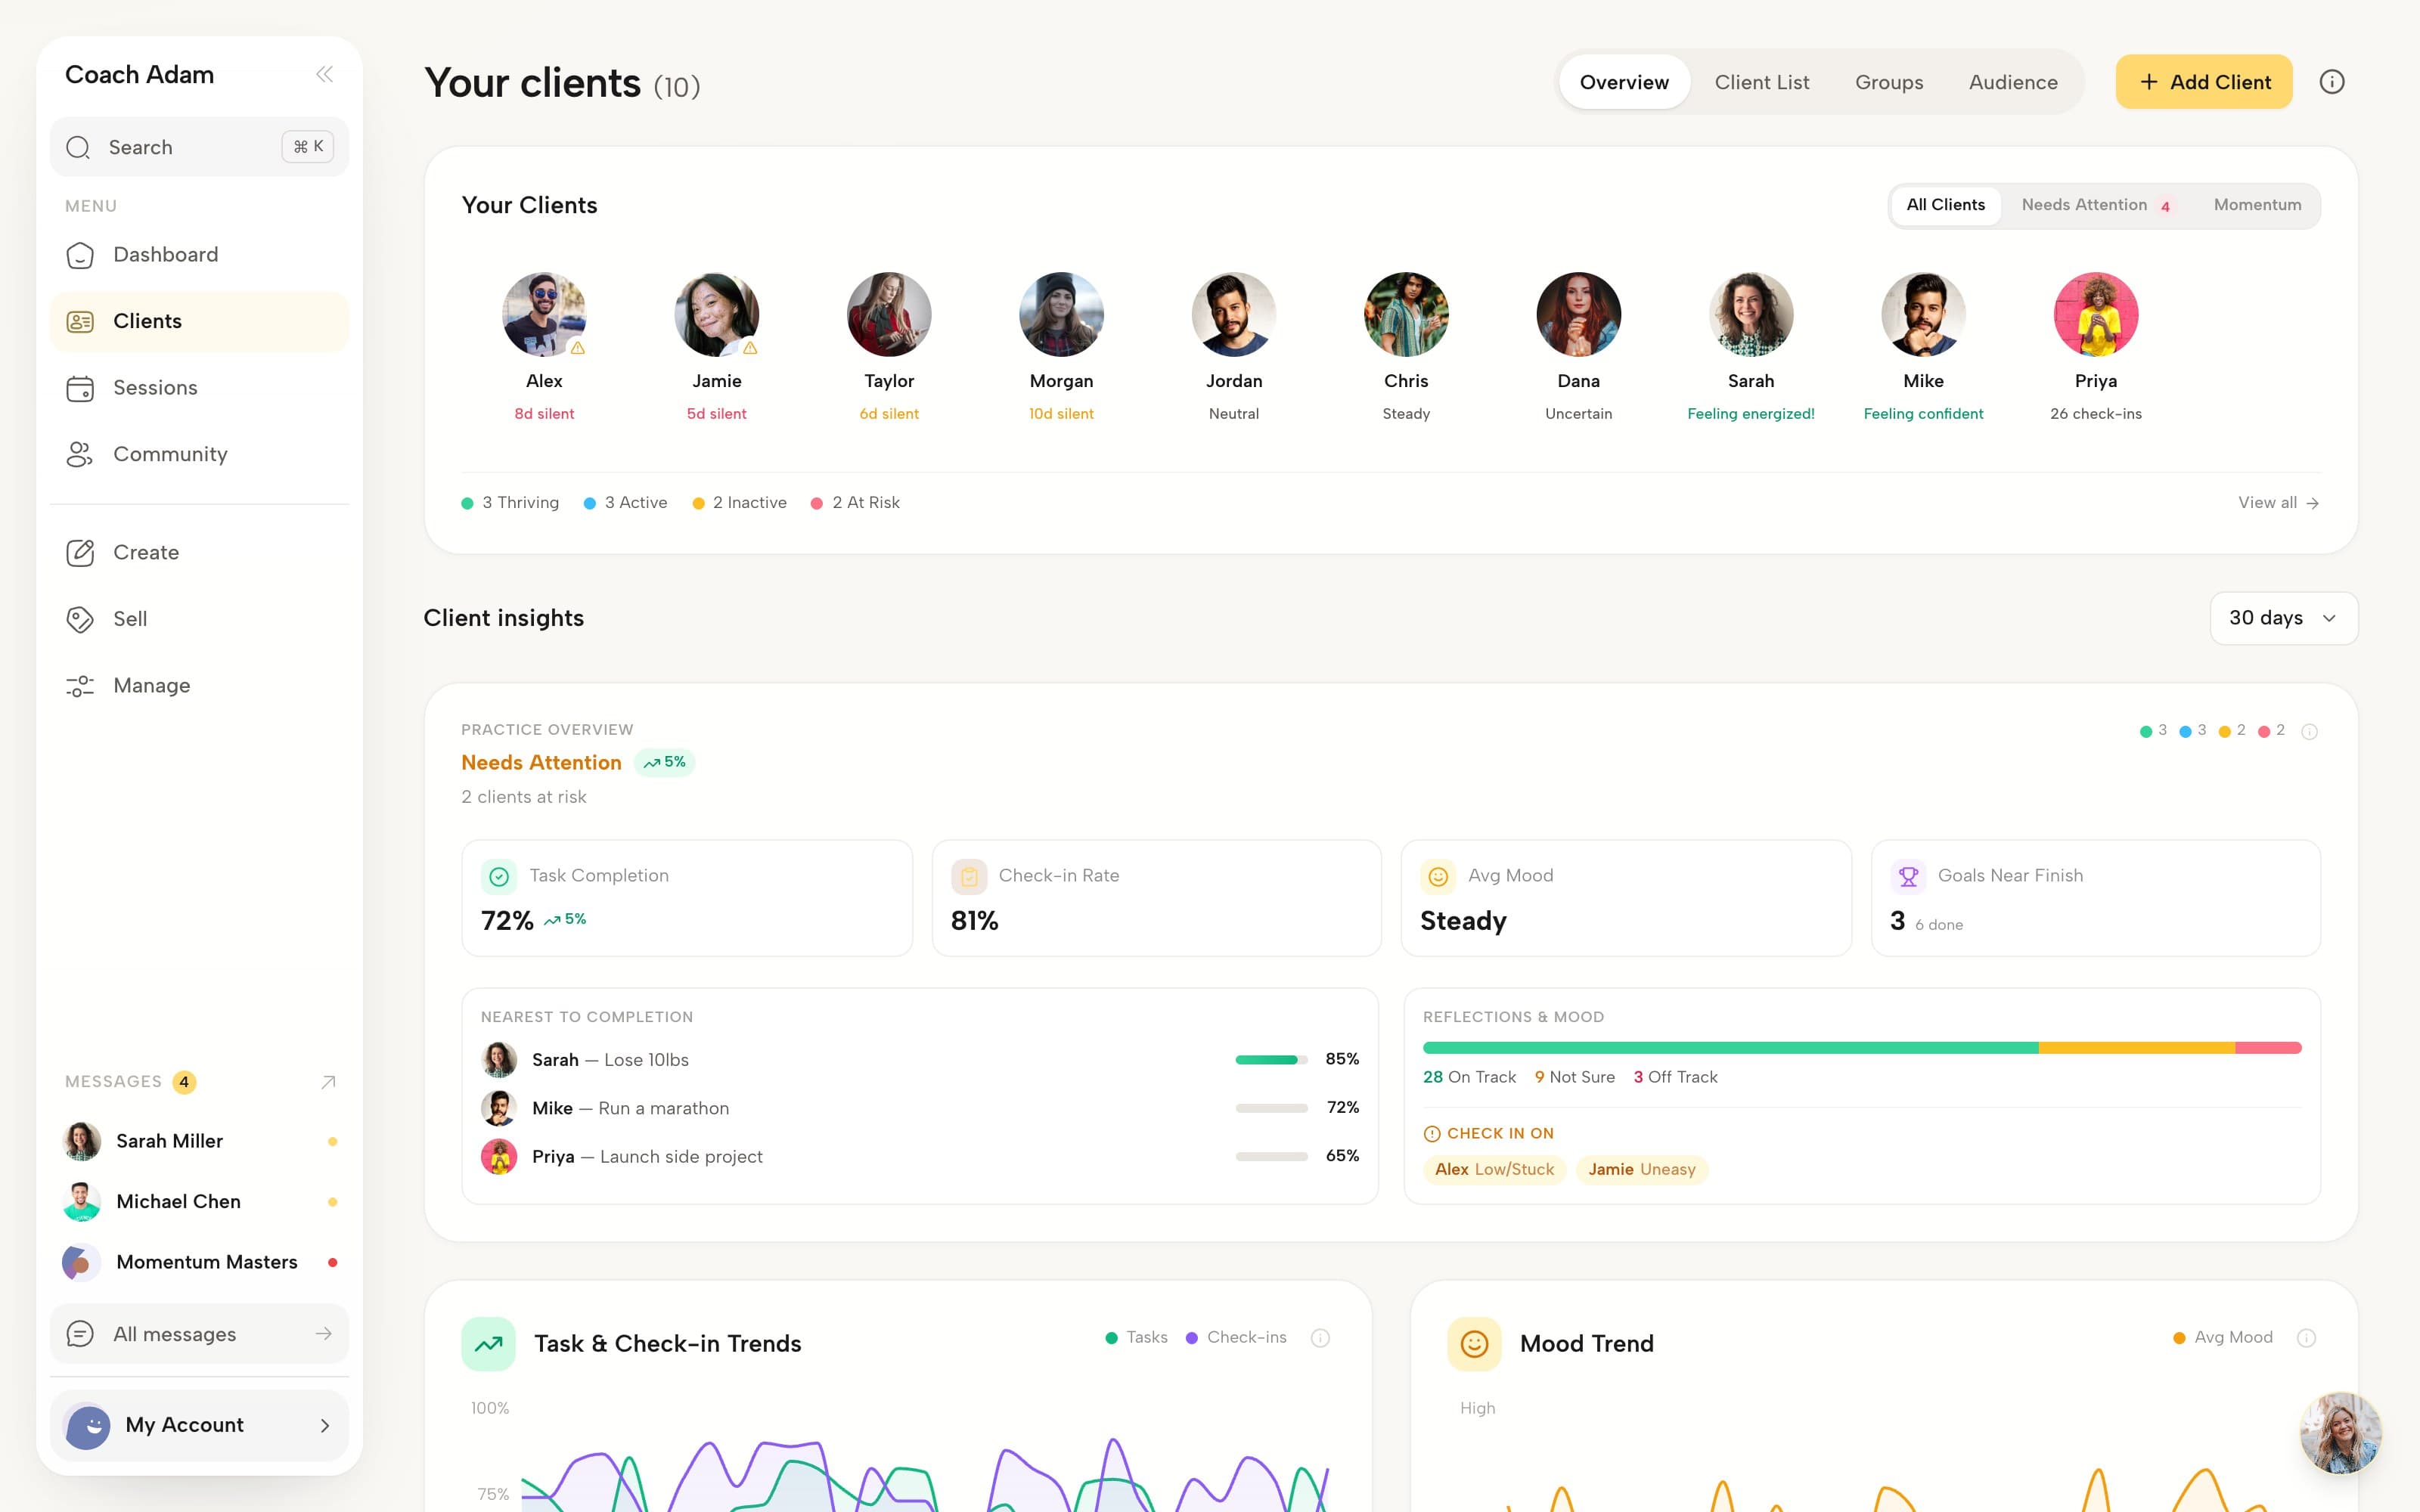Viewport: 2420px width, 1512px height.
Task: Click Mood Trend info icon
Action: click(2306, 1338)
